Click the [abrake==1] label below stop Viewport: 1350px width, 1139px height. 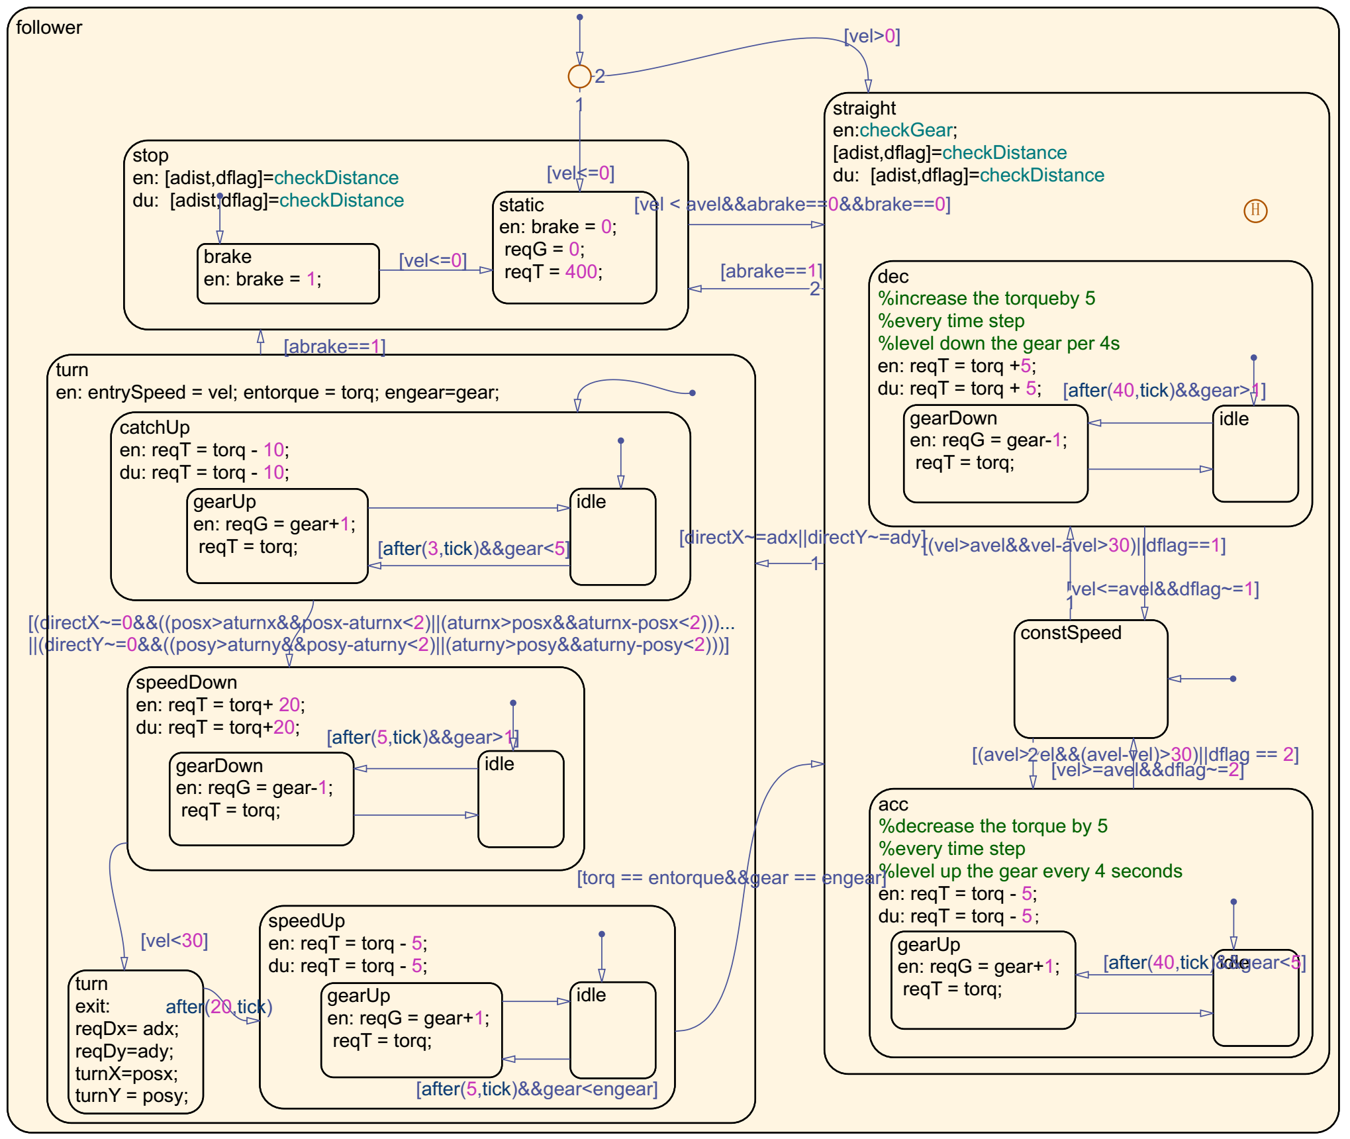(334, 346)
